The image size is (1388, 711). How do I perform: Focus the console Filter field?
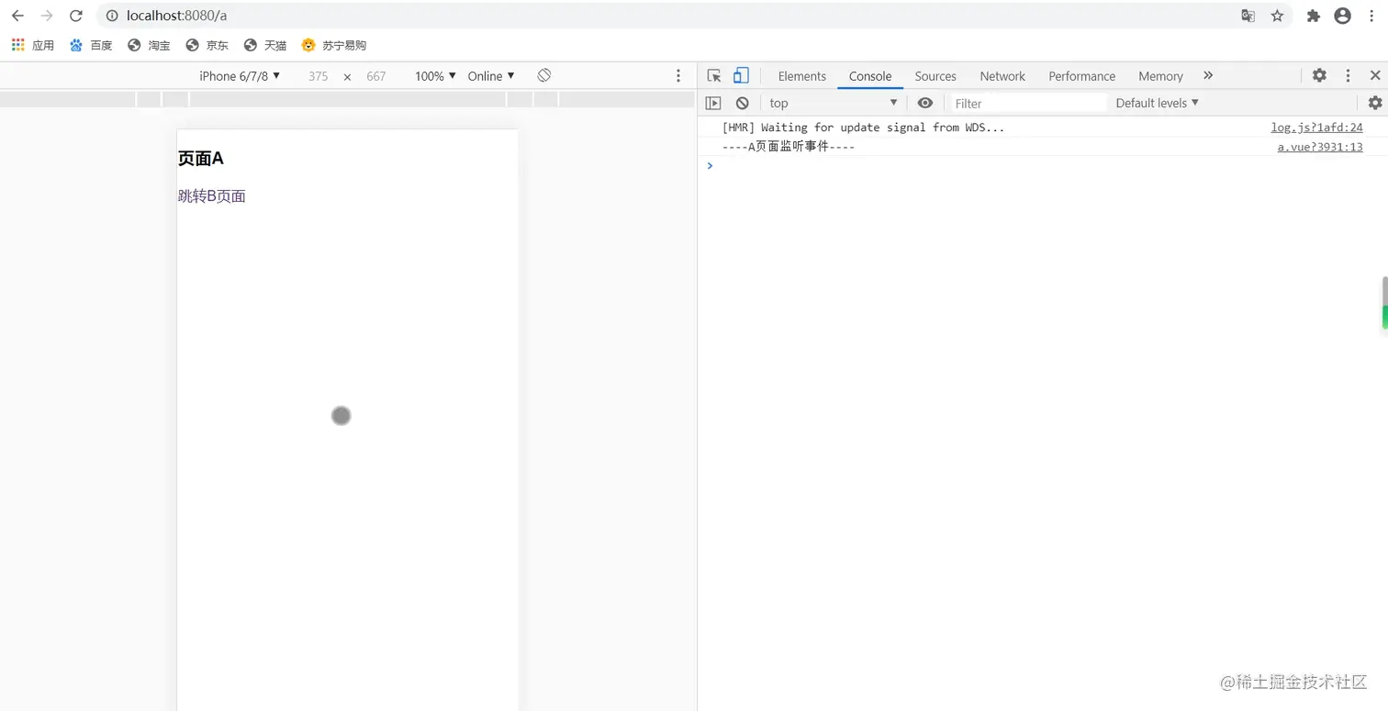coord(1027,104)
